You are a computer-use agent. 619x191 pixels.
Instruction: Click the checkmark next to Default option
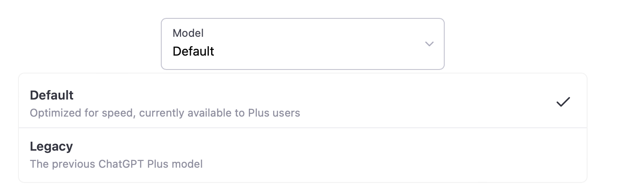coord(563,102)
